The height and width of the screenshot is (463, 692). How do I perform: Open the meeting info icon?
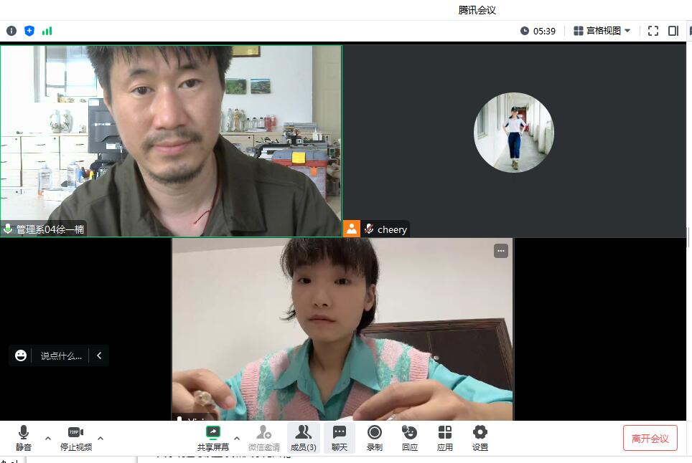[x=11, y=31]
